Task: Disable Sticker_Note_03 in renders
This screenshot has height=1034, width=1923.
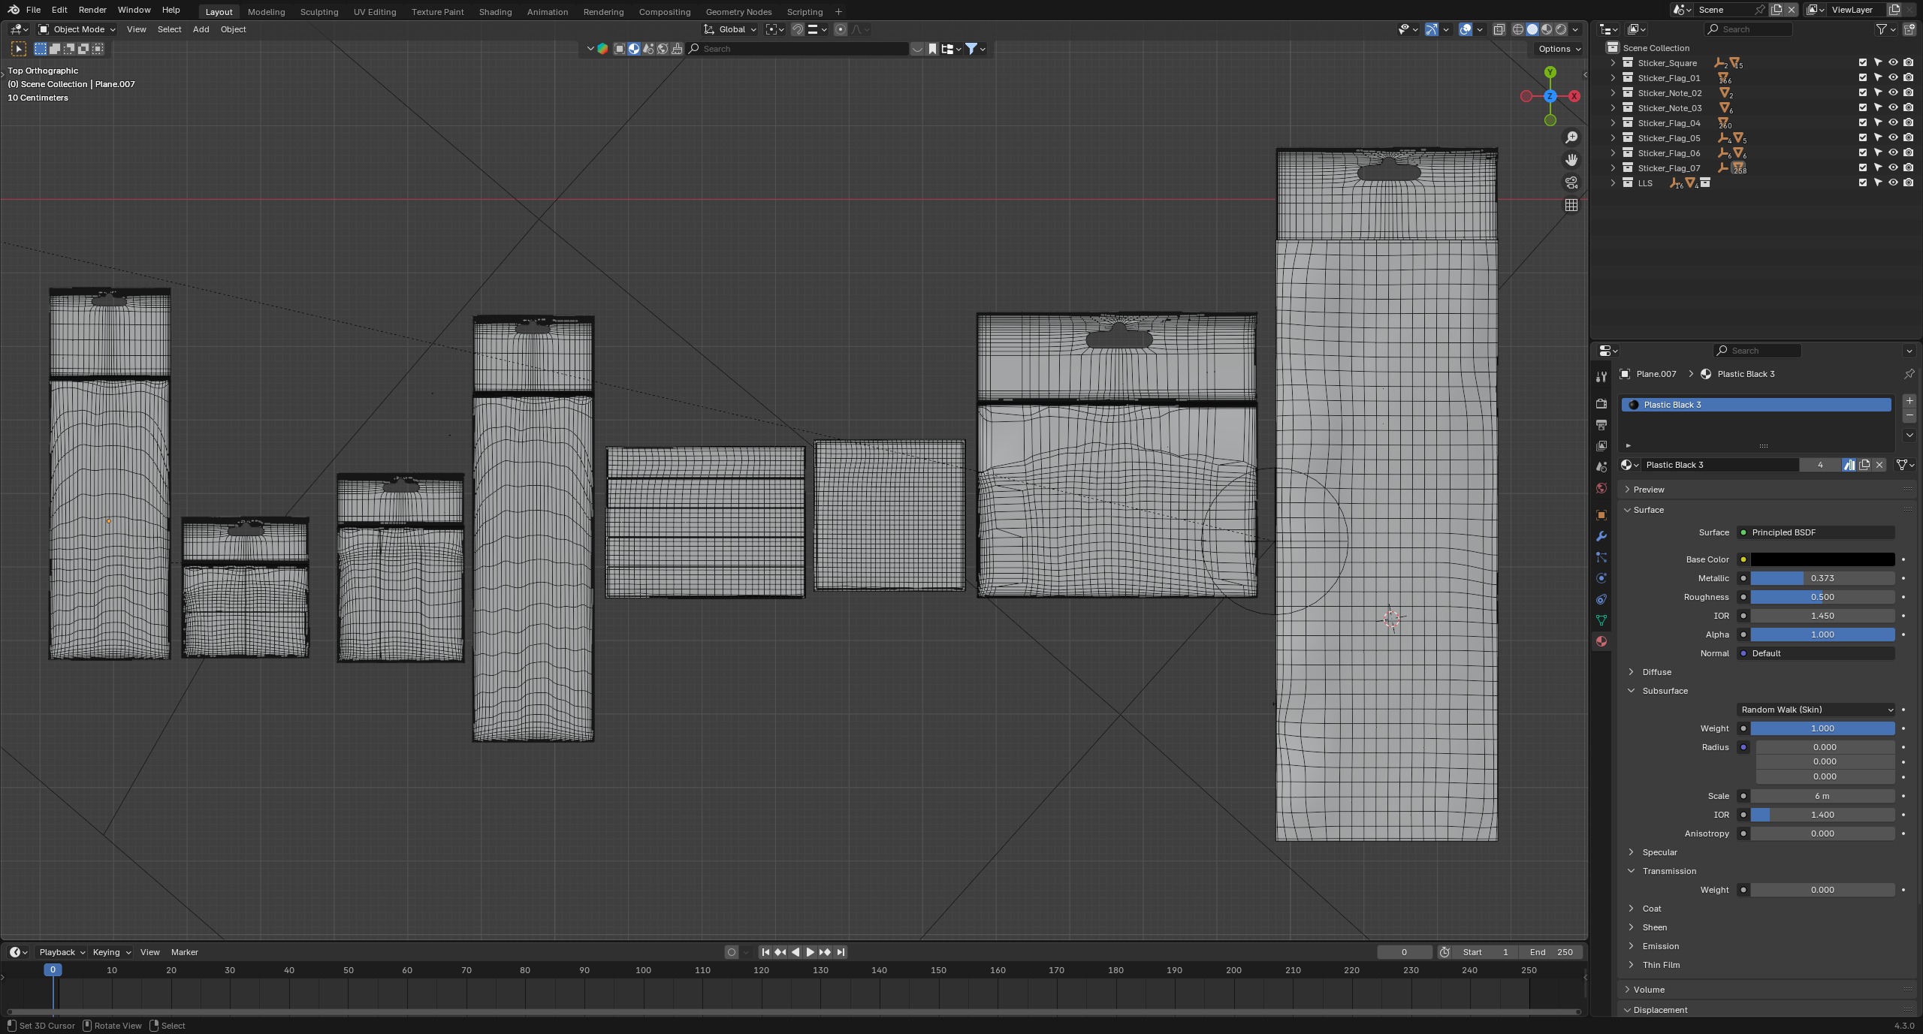Action: click(x=1908, y=108)
